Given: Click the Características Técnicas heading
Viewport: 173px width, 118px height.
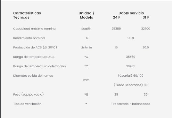Looking at the screenshot, I should pyautogui.click(x=27, y=15).
